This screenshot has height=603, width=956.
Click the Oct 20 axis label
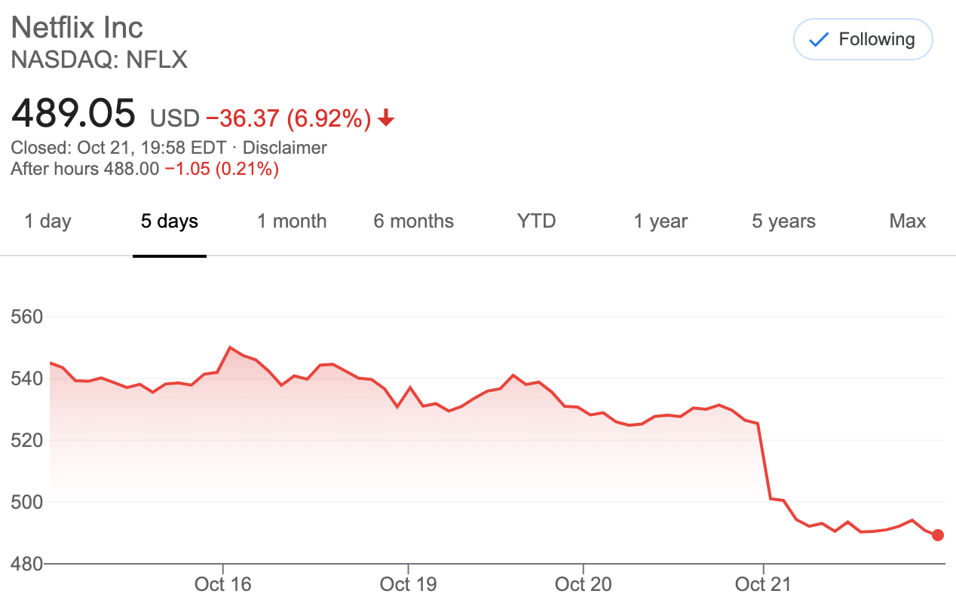point(583,584)
